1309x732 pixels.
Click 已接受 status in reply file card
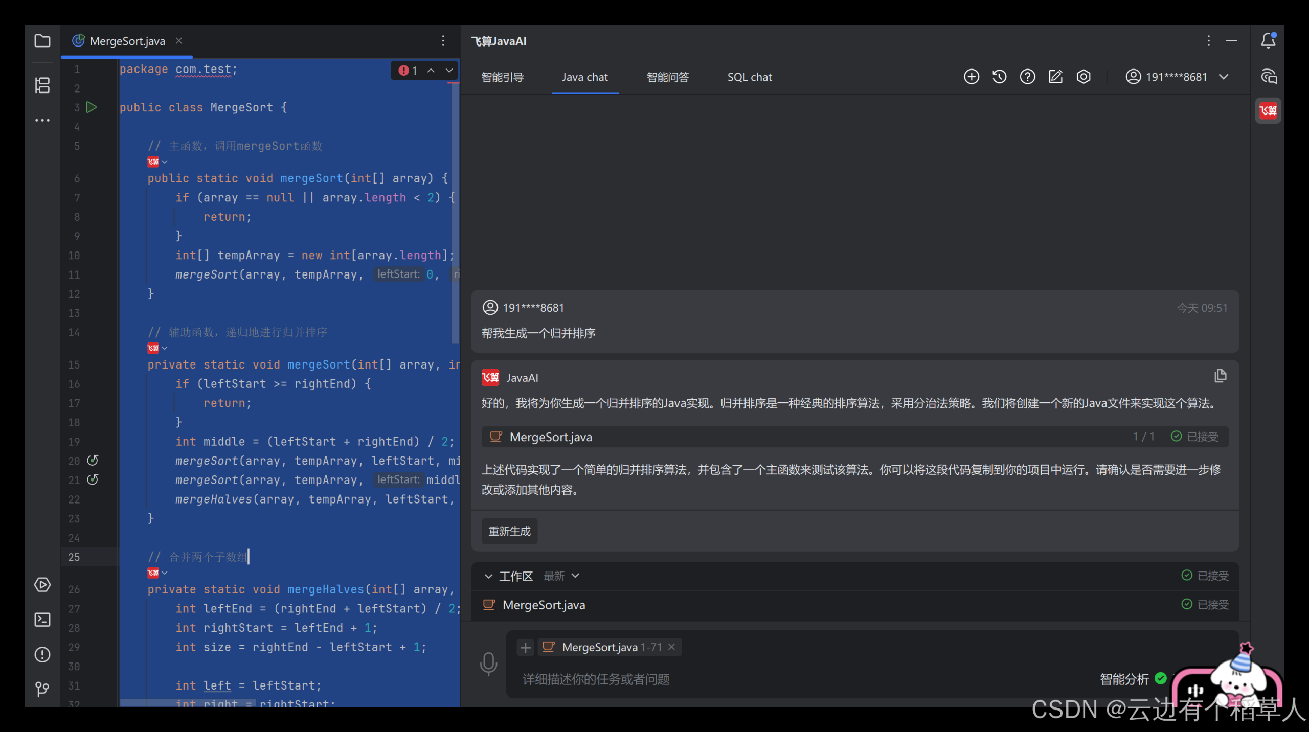(x=1194, y=437)
